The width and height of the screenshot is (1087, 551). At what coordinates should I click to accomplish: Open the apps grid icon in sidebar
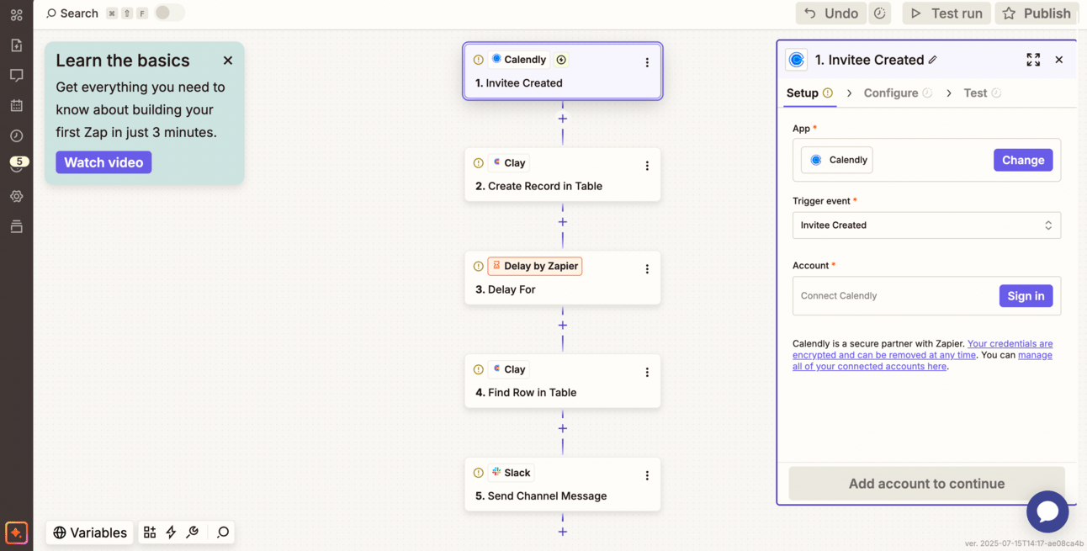click(16, 15)
